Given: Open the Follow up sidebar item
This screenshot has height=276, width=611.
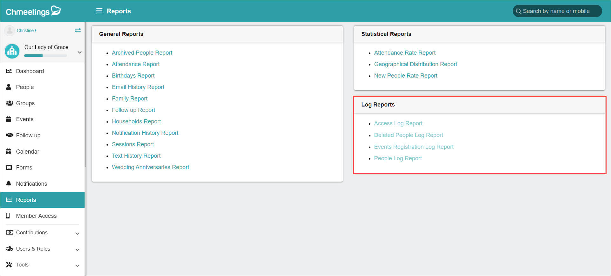Looking at the screenshot, I should pyautogui.click(x=43, y=135).
